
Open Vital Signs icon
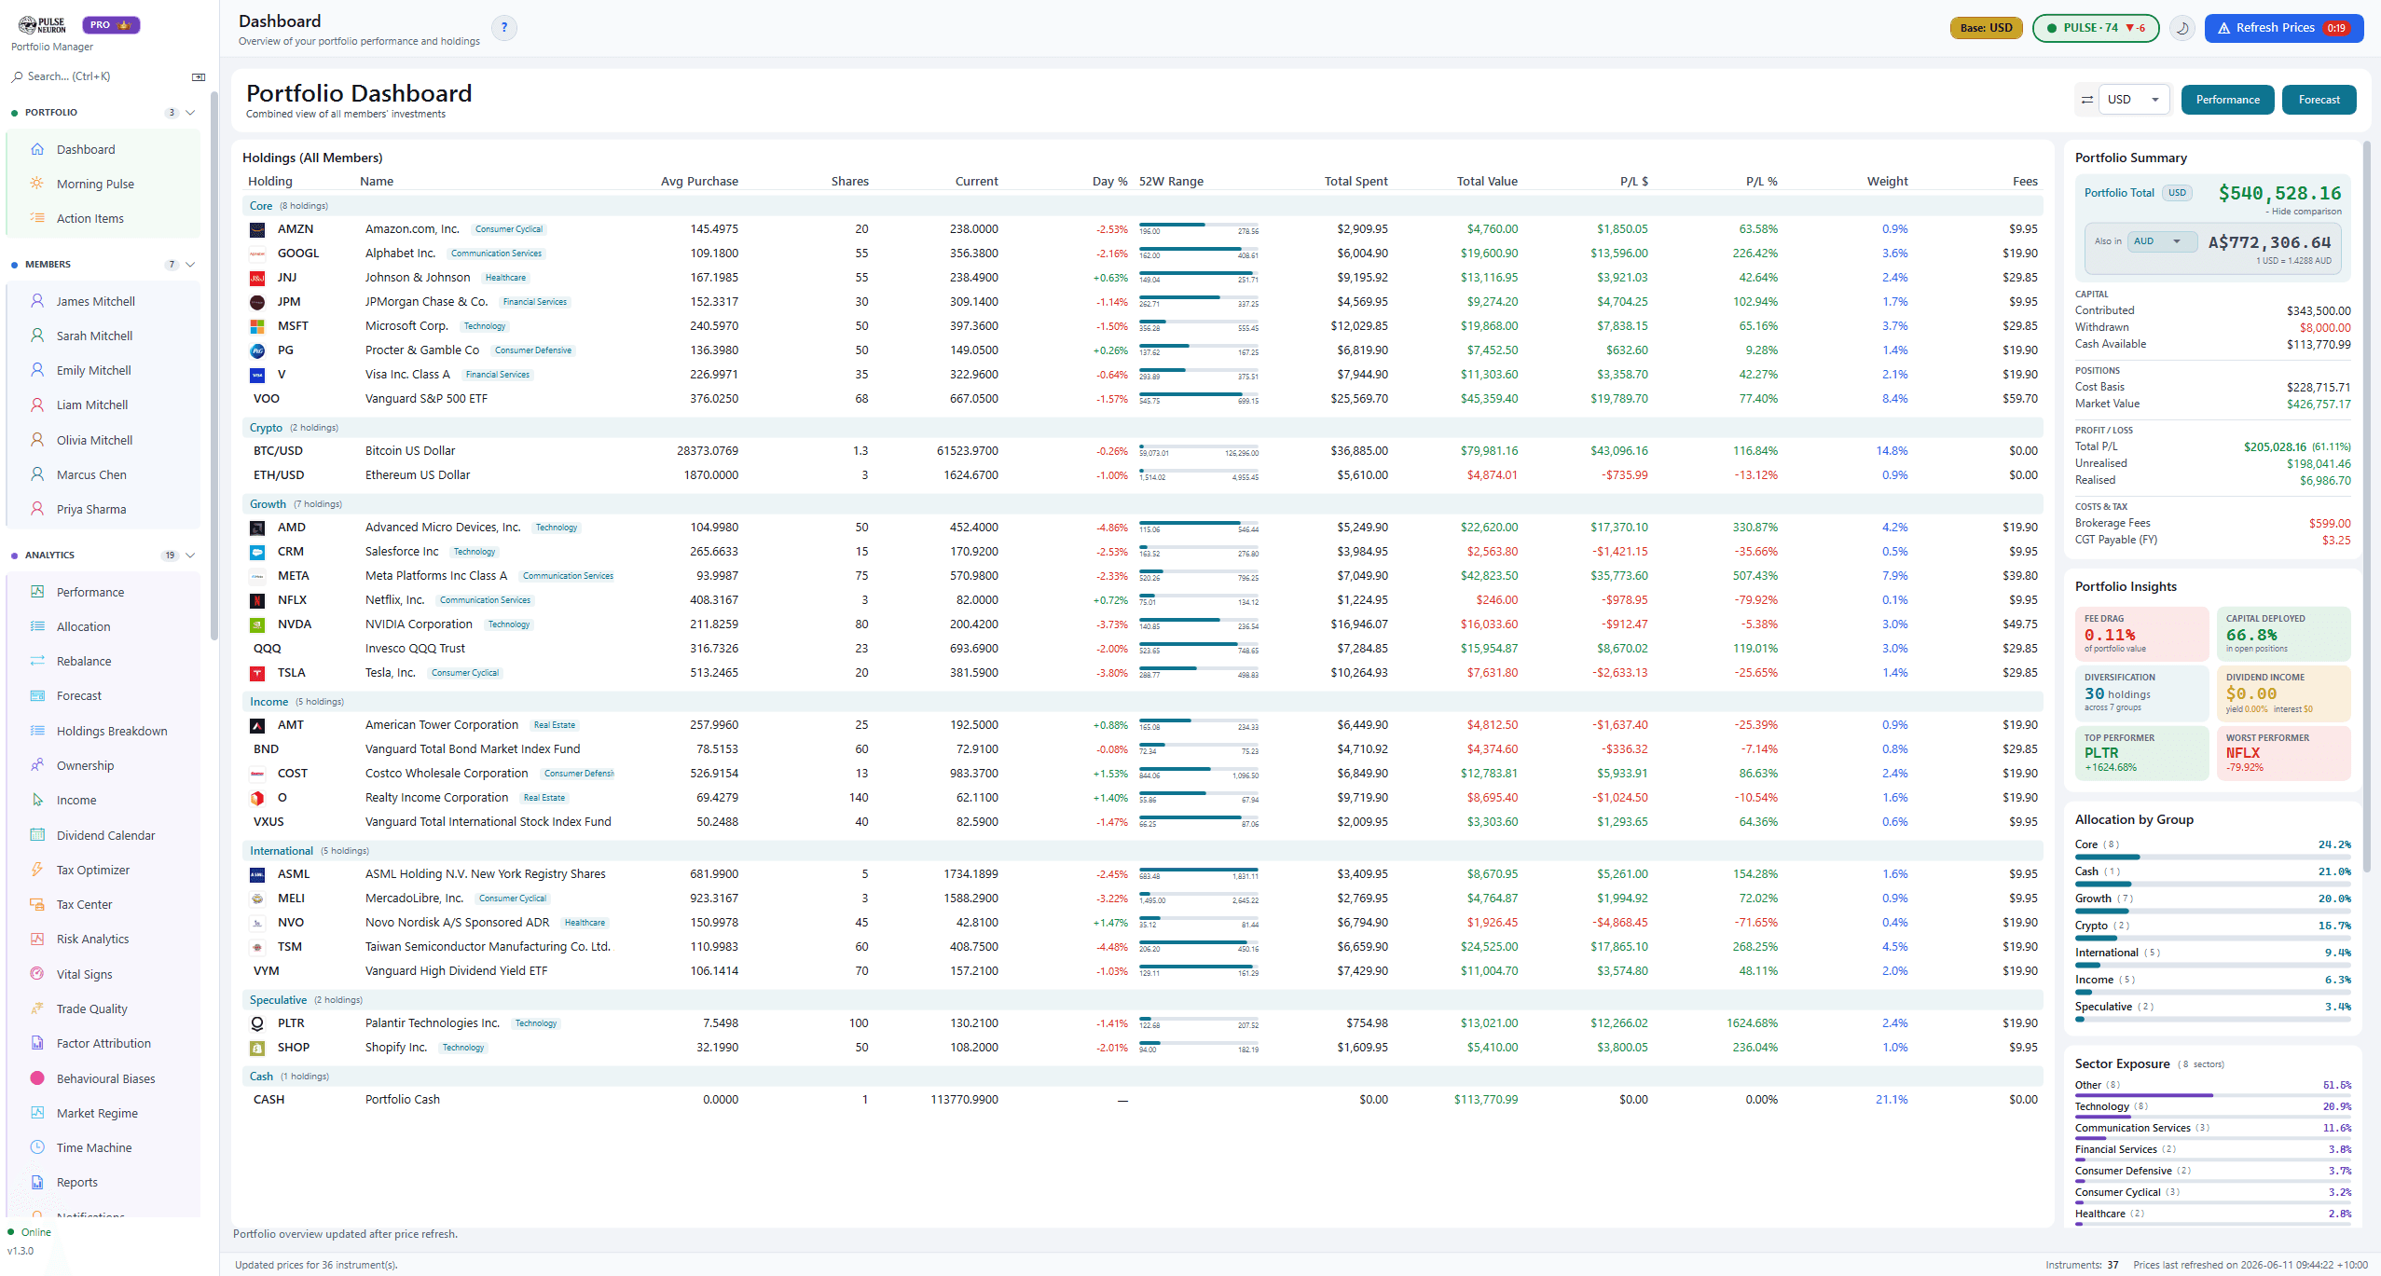click(x=37, y=974)
